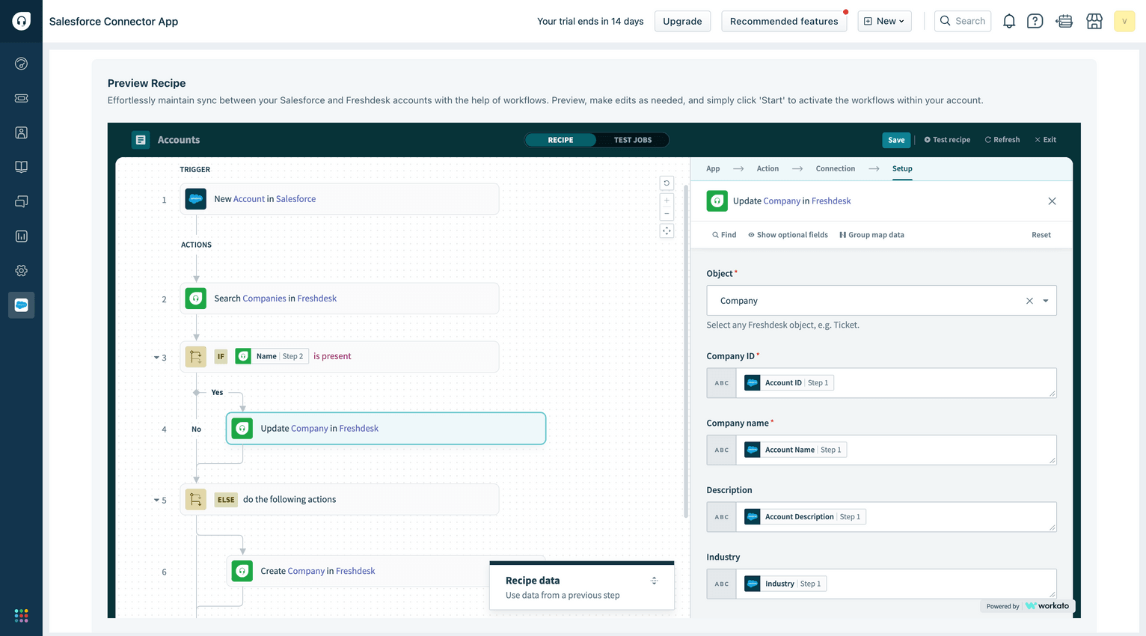Click Test recipe
Image resolution: width=1146 pixels, height=636 pixels.
pos(947,140)
